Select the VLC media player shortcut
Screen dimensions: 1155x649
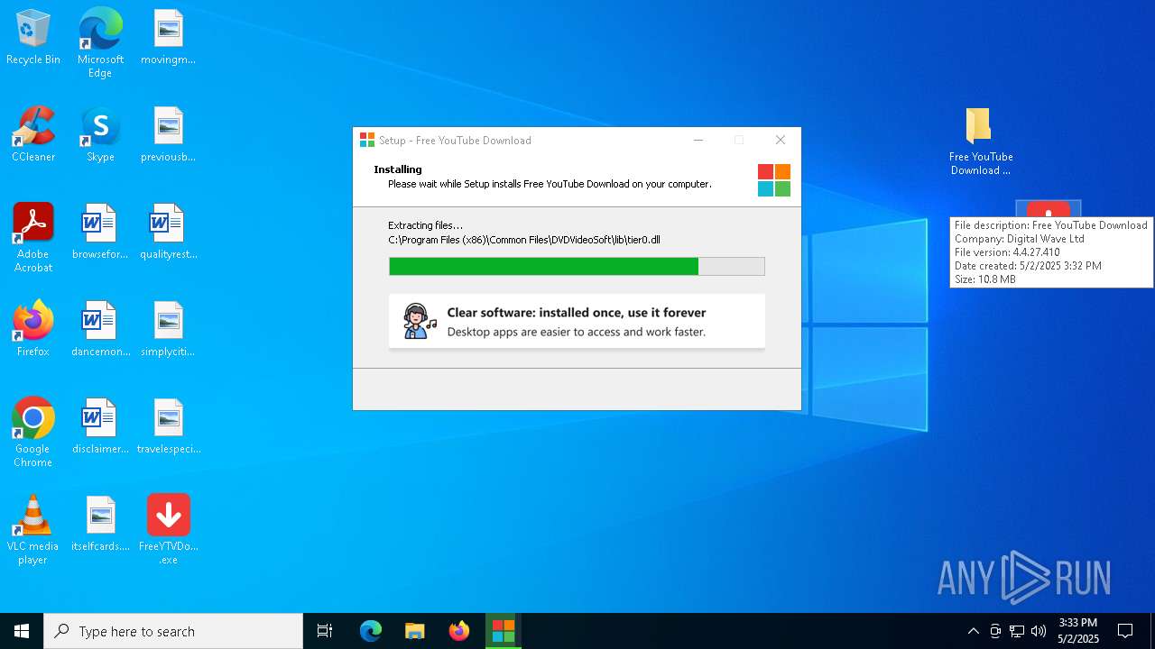[33, 530]
